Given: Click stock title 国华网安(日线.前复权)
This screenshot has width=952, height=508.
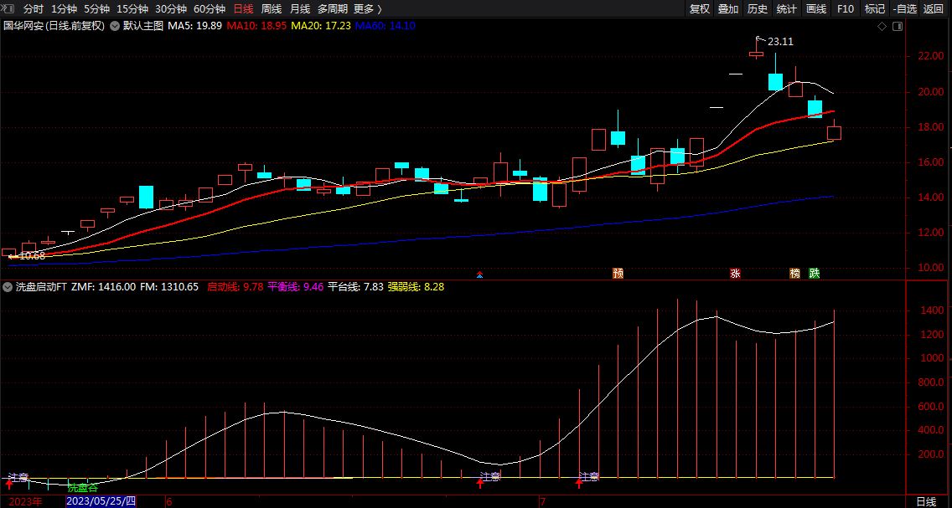Looking at the screenshot, I should [54, 26].
